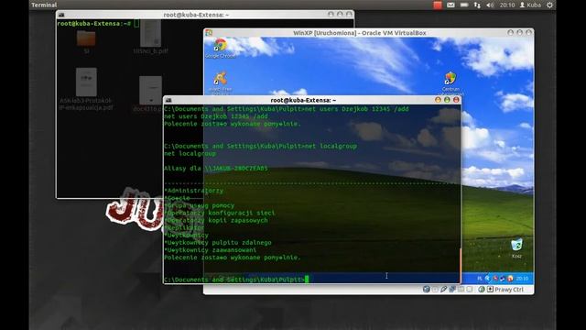Open Centrum zabezpieczeń shortcut on XP desktop
The image size is (586, 330).
[x=450, y=83]
